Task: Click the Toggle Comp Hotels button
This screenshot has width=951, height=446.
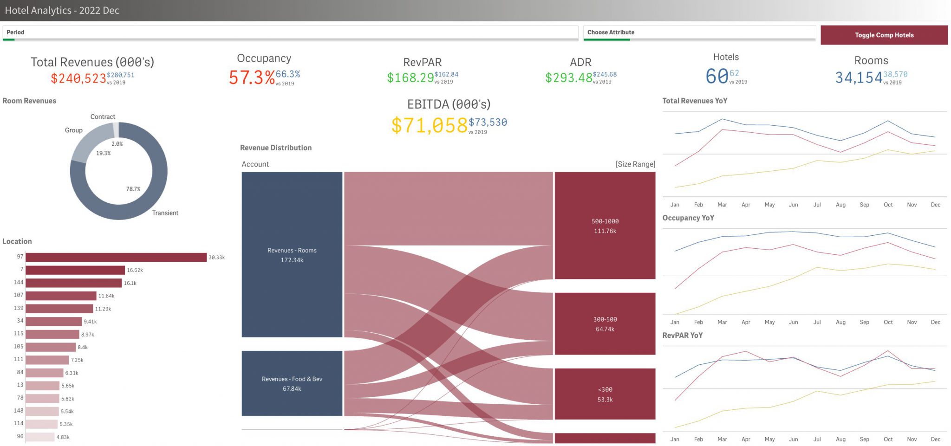Action: [884, 35]
